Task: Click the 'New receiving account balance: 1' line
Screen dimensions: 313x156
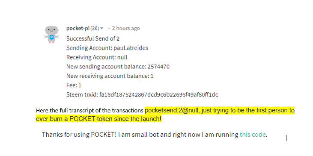Action: (110, 76)
